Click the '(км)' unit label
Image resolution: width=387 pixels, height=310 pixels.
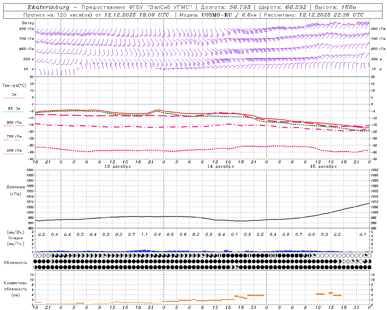[16, 295]
